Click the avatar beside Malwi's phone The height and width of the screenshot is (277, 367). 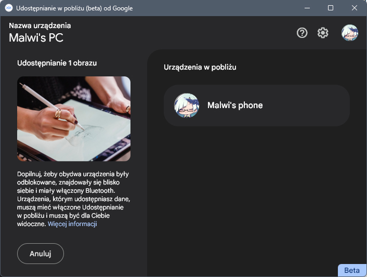click(187, 105)
